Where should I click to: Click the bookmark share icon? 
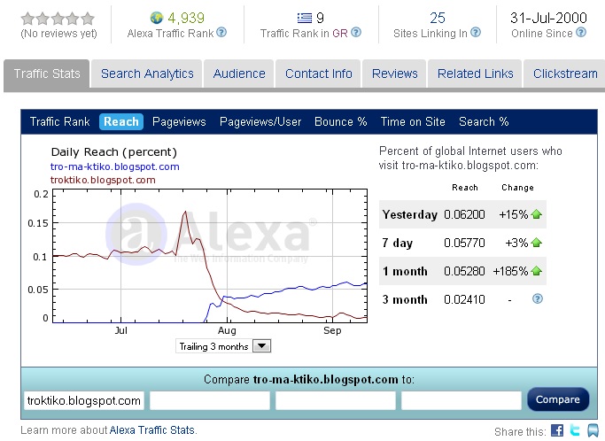click(x=593, y=430)
